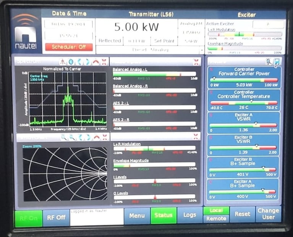Click the Spectrum panel round settings icon

(71, 62)
